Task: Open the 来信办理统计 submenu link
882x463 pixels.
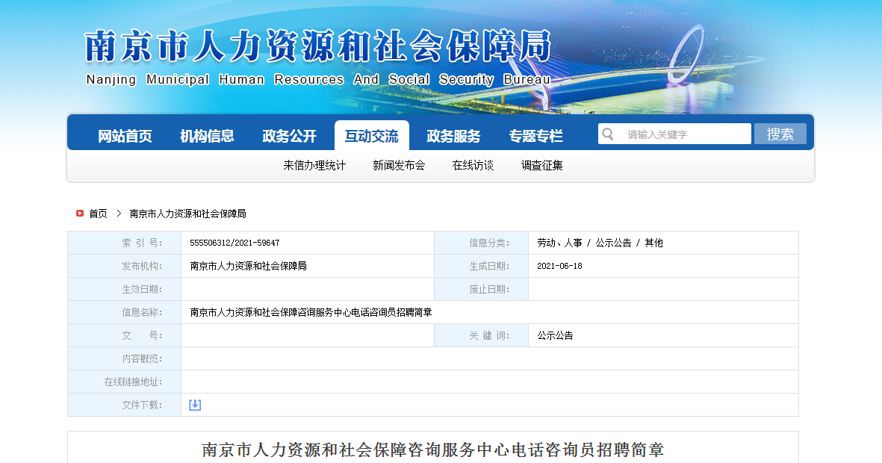Action: (314, 165)
